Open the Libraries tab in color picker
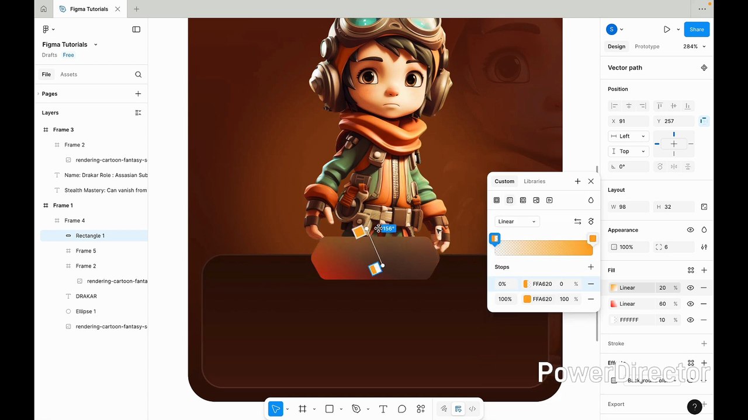 [x=535, y=181]
